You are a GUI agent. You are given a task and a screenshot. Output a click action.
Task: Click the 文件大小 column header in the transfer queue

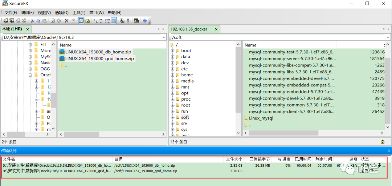(x=234, y=159)
